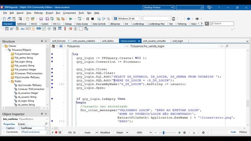The width and height of the screenshot is (251, 141).
Task: Select the TLabel 'Abc' palette component
Action: (x=23, y=29)
